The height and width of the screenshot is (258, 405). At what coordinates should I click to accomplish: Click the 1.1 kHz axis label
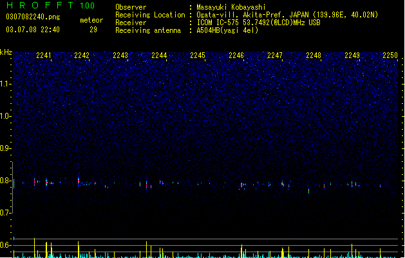coord(6,84)
